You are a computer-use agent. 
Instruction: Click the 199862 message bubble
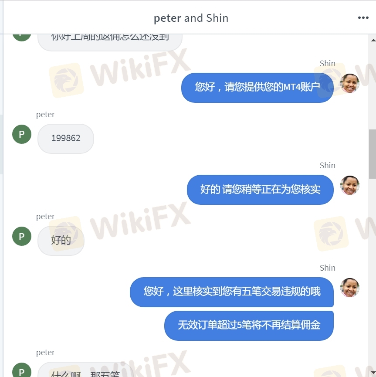[66, 139]
